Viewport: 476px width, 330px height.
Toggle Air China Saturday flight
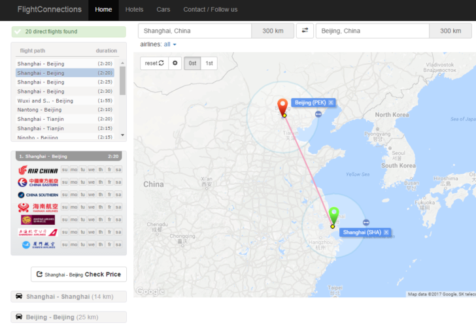[x=118, y=169]
